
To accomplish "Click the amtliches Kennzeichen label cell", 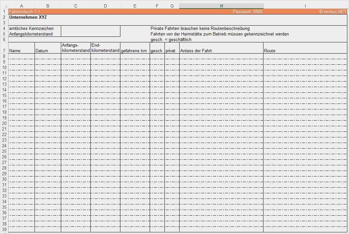I will point(31,29).
